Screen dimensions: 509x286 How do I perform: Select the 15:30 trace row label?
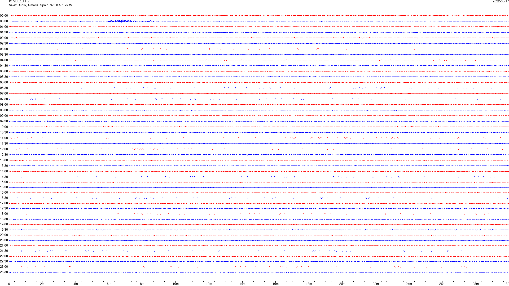click(4, 187)
